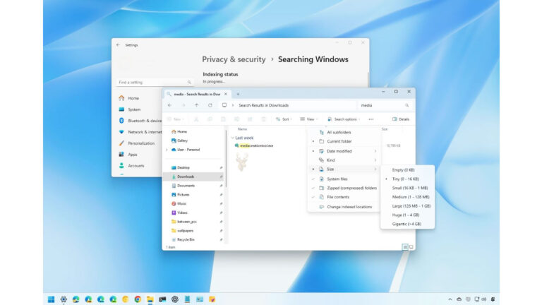Select mediacreationtool.exe file
542x305 pixels.
point(256,145)
